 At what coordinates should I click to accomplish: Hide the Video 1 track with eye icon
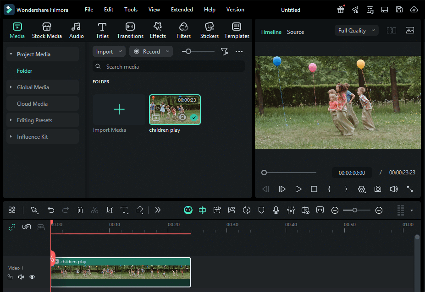(32, 277)
